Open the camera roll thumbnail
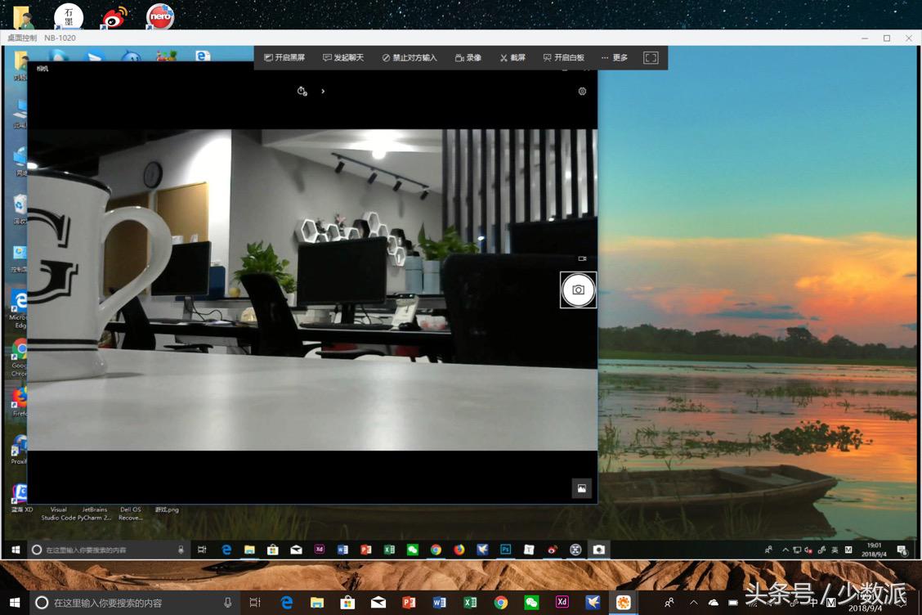 [581, 488]
